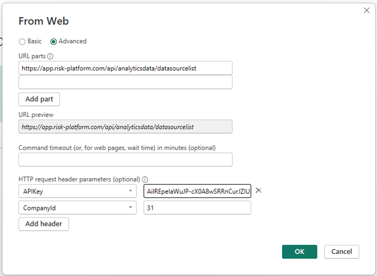The height and width of the screenshot is (276, 377).
Task: Close the From Web dialog
Action: click(367, 11)
